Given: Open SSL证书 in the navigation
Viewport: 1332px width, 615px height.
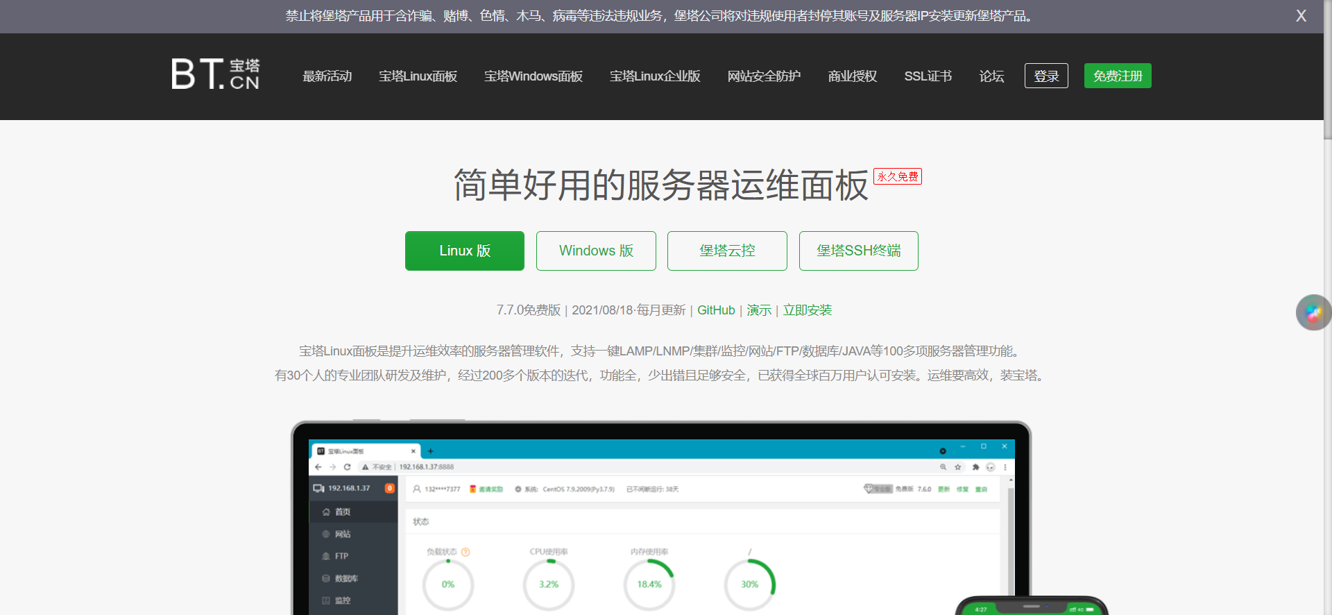Looking at the screenshot, I should [x=928, y=76].
